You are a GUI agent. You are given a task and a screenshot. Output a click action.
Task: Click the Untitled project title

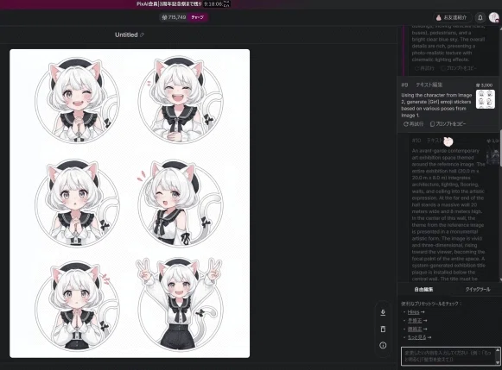126,34
